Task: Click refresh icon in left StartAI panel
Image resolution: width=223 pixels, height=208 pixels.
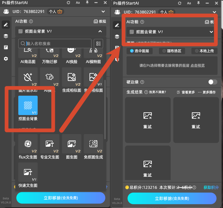Action: tap(68, 3)
